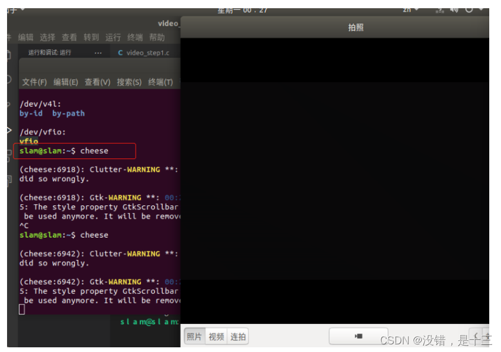
Task: Click '(cheese:6942): Gtk-WARNING' line
Action: tap(100, 282)
